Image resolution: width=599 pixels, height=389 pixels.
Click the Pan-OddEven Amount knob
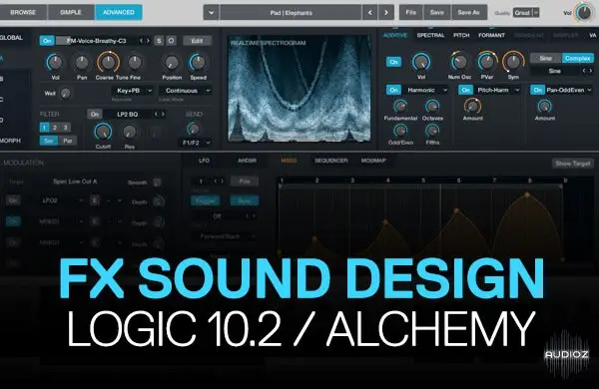coord(545,106)
